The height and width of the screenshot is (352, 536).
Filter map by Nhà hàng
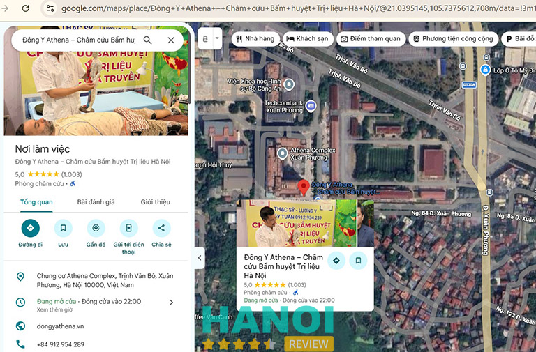point(255,38)
